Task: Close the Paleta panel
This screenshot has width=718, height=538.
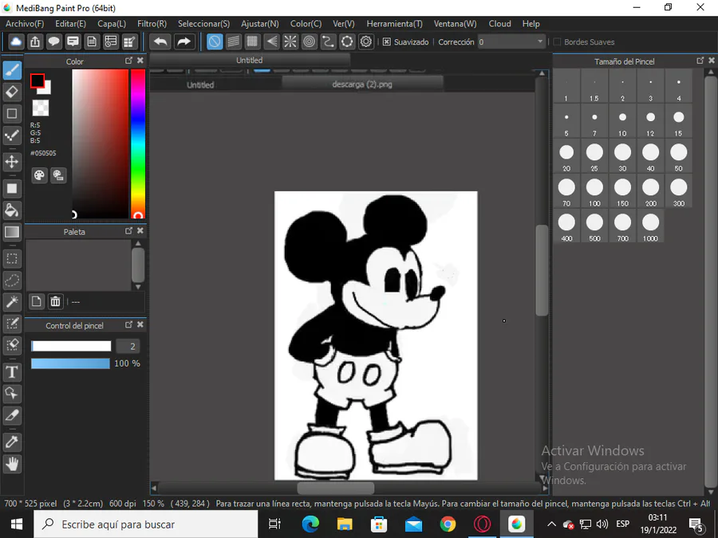Action: click(140, 231)
